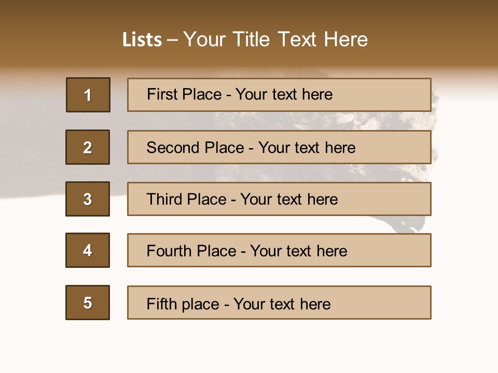Select the number 4 square box
The image size is (498, 373).
click(88, 250)
